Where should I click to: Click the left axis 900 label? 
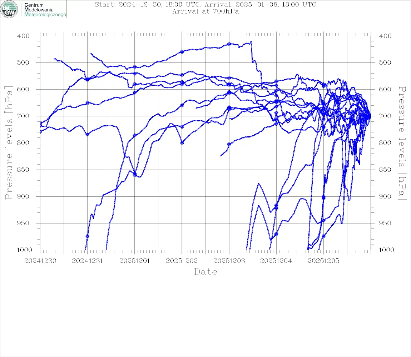23,196
